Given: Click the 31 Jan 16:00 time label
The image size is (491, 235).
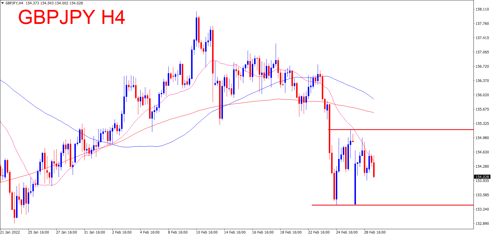Looking at the screenshot, I should pyautogui.click(x=95, y=232).
